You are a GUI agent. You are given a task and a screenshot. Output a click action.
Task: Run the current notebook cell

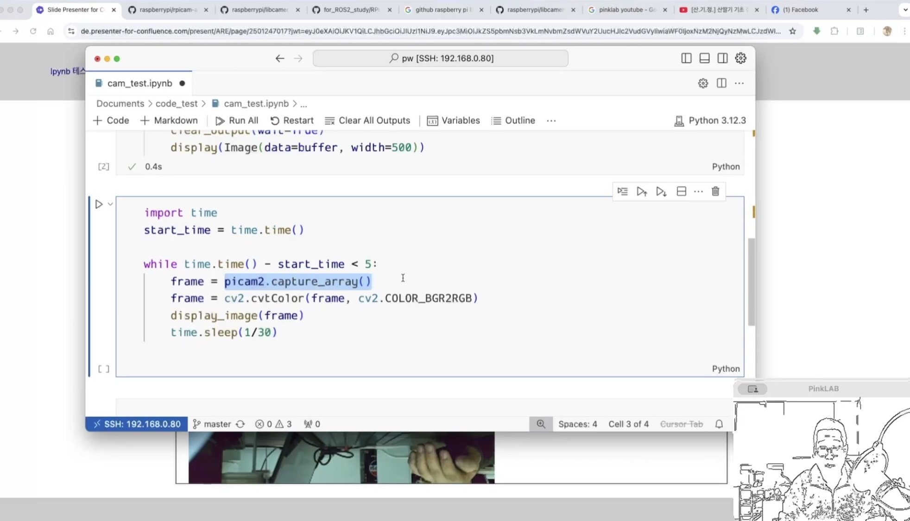(99, 204)
